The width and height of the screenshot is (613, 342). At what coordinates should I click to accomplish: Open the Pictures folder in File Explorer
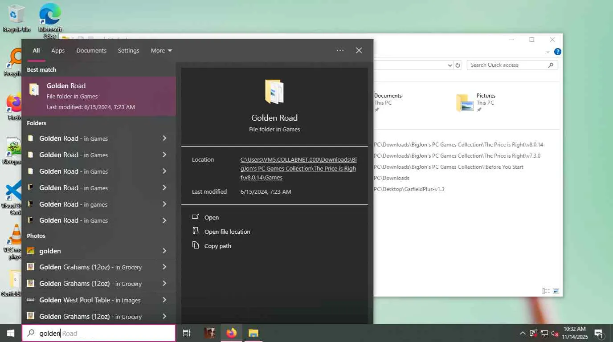476,102
